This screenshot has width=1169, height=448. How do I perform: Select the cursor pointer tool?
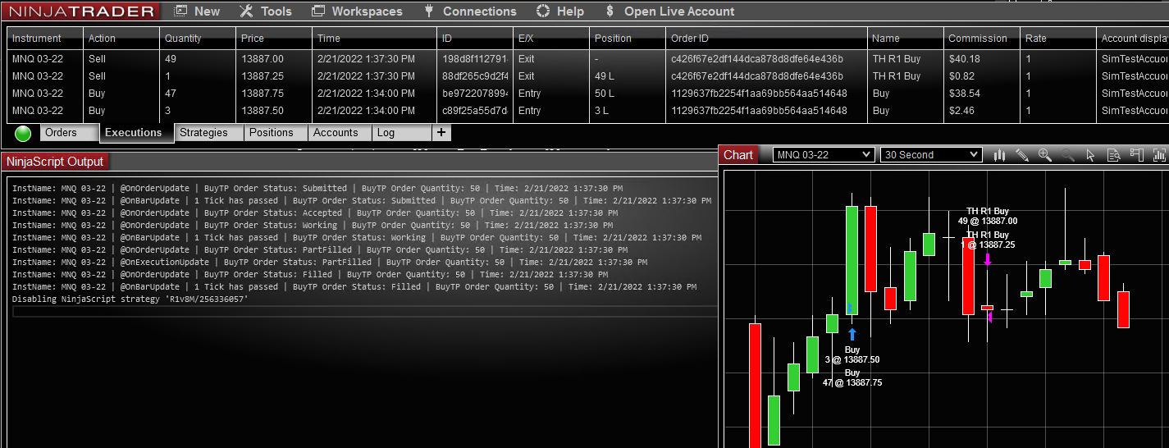pyautogui.click(x=1090, y=155)
